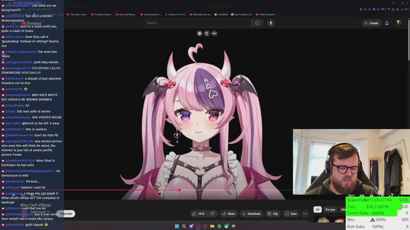
Task: Subscribe to the channel
Action: tap(66, 214)
